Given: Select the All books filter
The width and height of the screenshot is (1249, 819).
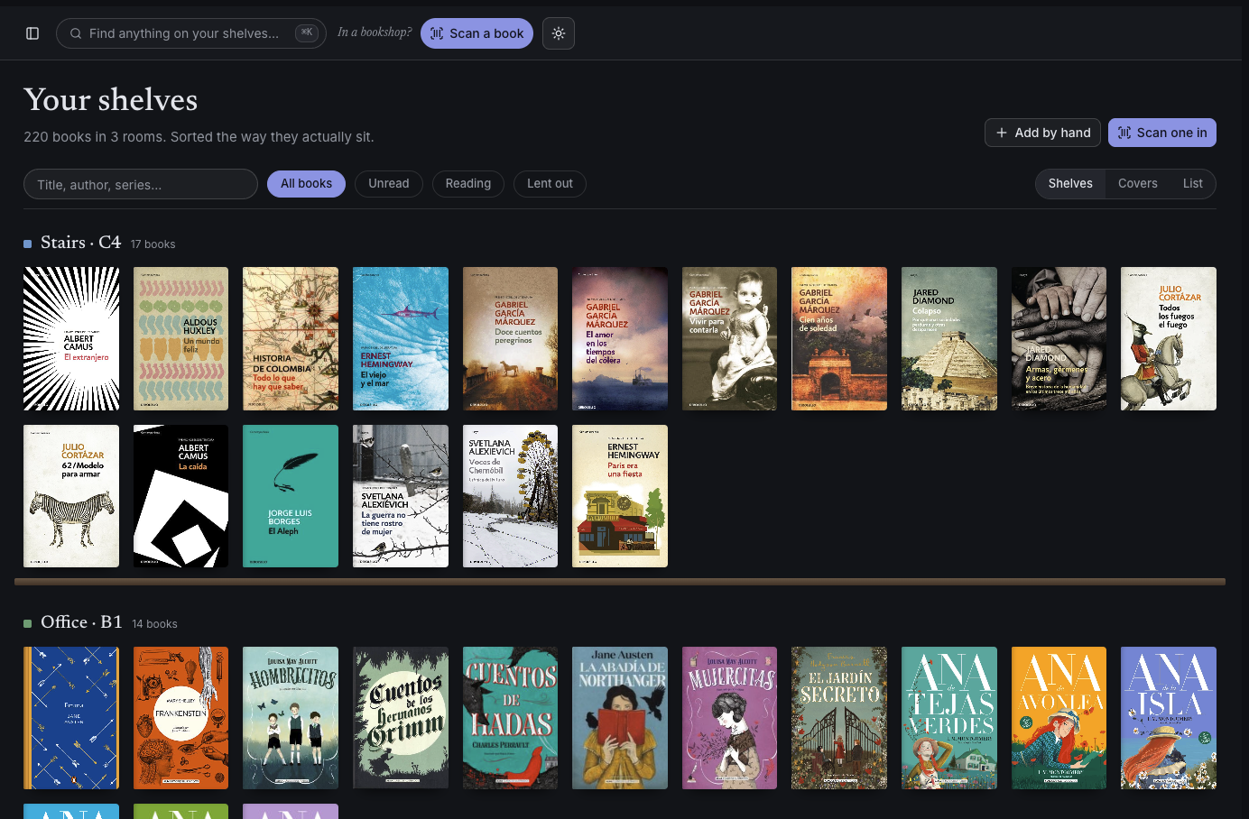Looking at the screenshot, I should 306,183.
